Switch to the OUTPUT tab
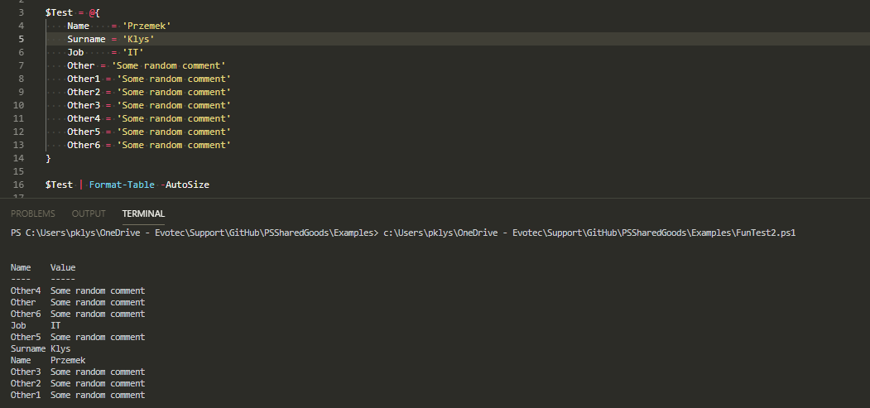 point(89,214)
